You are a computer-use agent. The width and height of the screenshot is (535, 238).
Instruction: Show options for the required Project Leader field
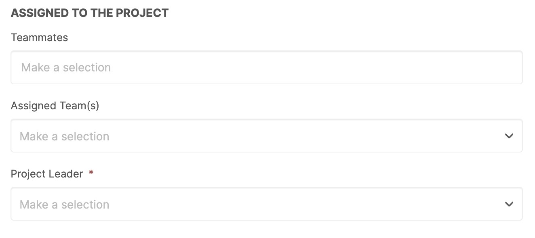267,204
